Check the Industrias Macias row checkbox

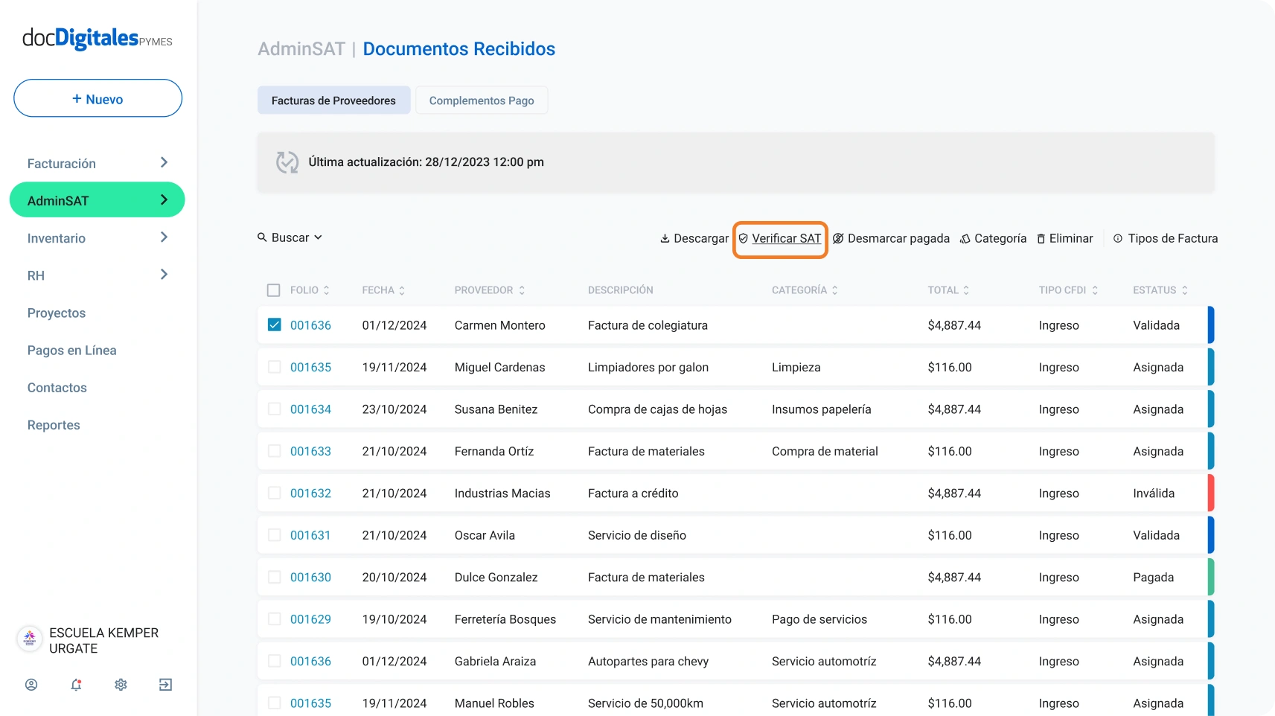(x=275, y=493)
